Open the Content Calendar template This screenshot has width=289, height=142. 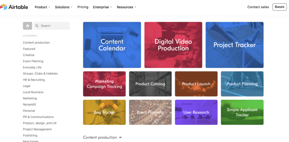click(112, 45)
